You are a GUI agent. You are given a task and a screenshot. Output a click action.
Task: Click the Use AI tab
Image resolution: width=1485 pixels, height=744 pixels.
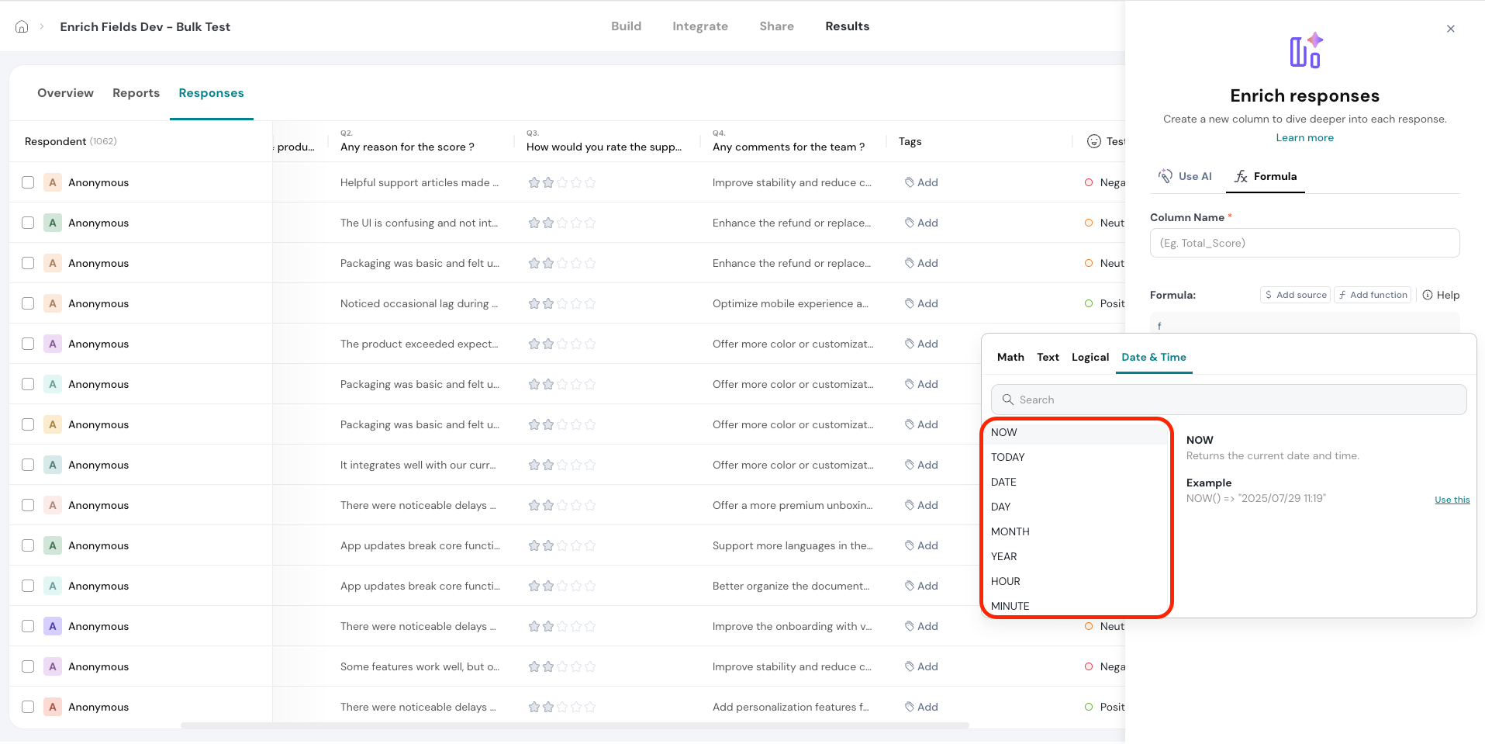[x=1185, y=176]
